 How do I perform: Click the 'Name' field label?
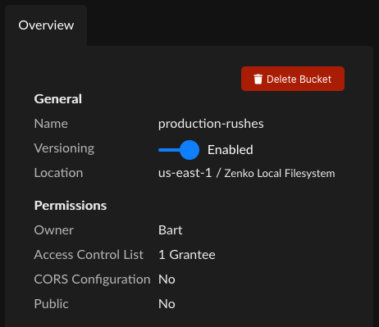click(51, 124)
